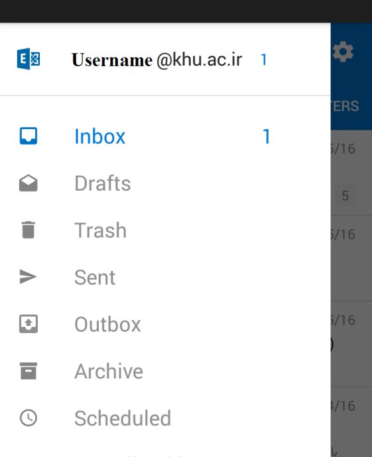Click the Inbox unread count 1
This screenshot has height=457, width=372.
[x=267, y=136]
